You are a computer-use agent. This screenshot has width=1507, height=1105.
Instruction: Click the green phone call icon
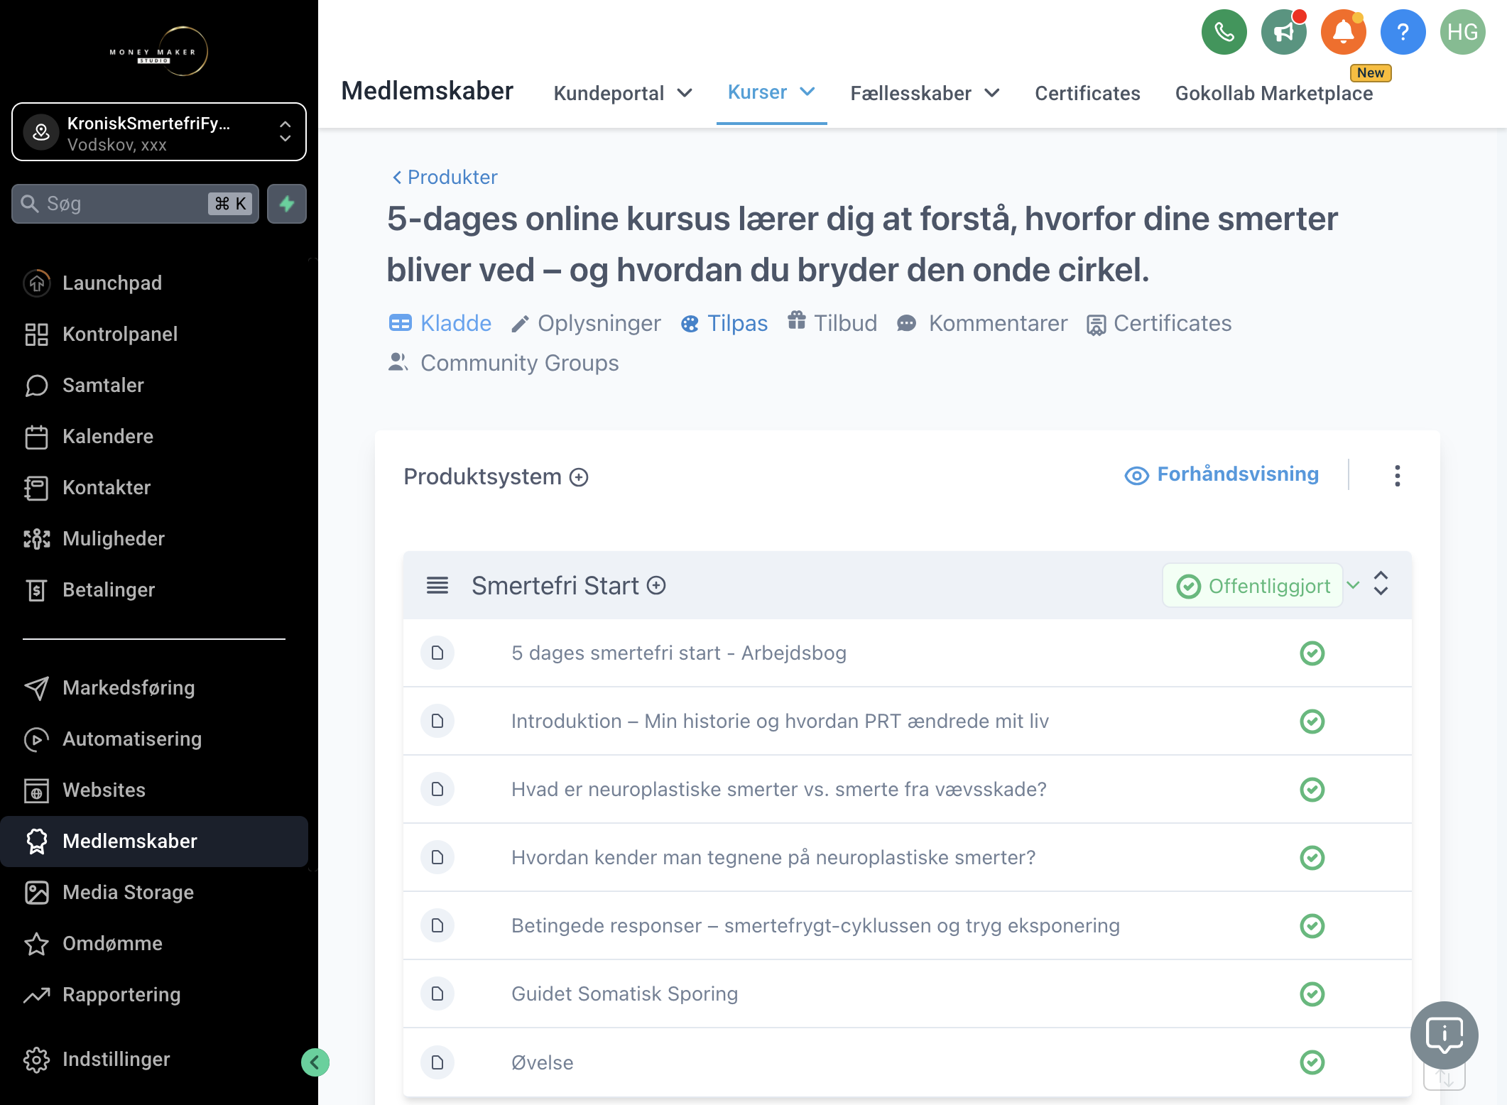[1224, 32]
